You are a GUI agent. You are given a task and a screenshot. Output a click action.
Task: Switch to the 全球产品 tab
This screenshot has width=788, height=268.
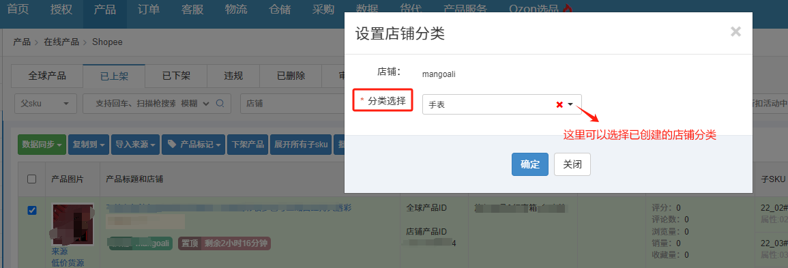click(47, 76)
